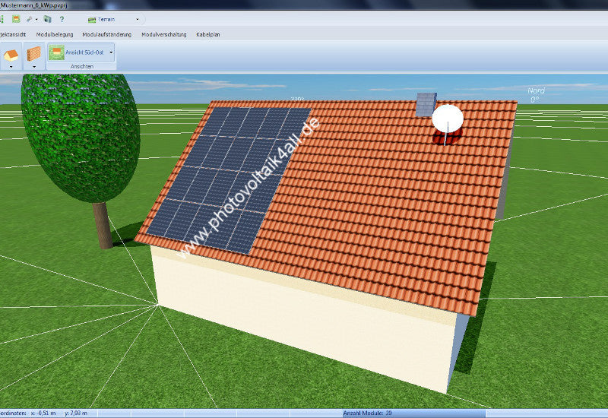608x418 pixels.
Task: Open the Ansicht Süd-Ost dropdown arrow
Action: click(x=111, y=52)
